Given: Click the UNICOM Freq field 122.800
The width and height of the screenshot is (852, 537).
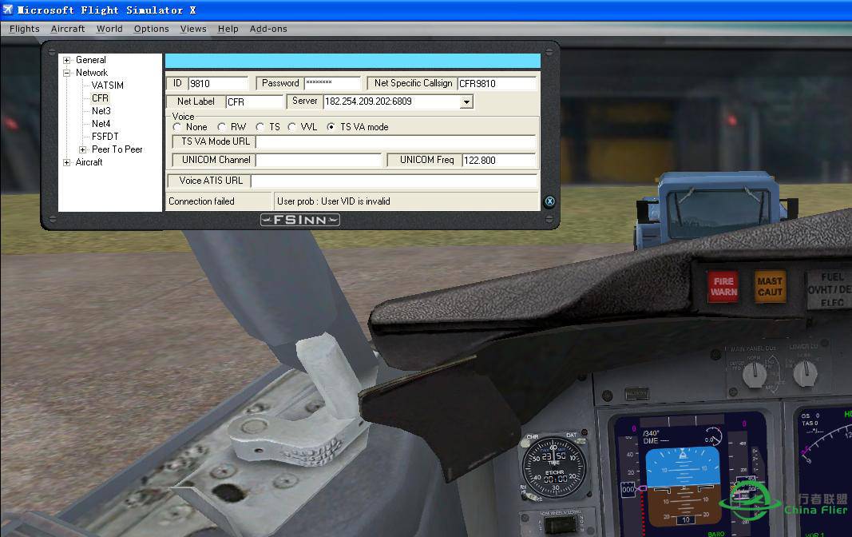Looking at the screenshot, I should coord(499,161).
